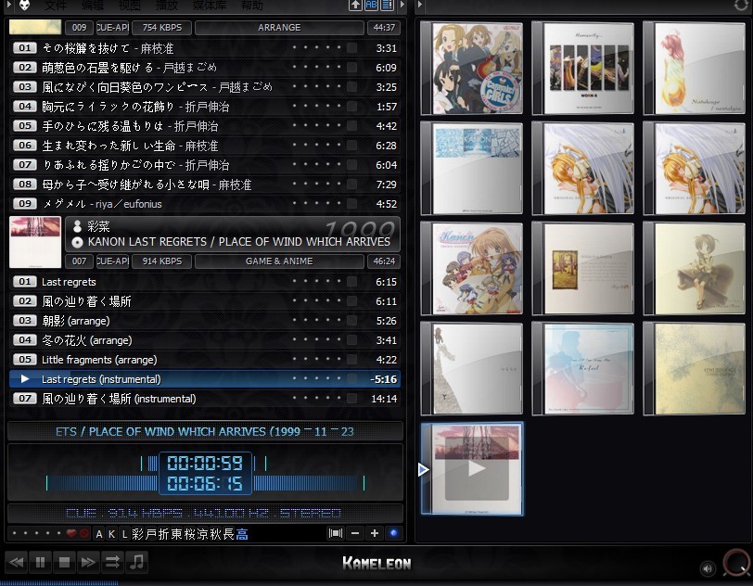Click the plus button in filter bar
Viewport: 753px width, 586px height.
(x=374, y=533)
